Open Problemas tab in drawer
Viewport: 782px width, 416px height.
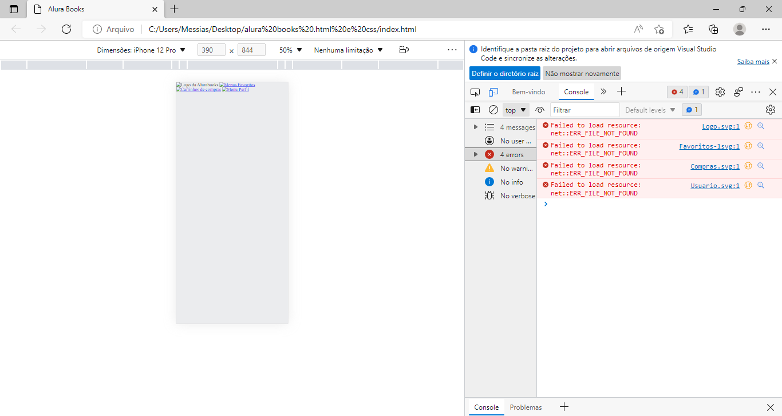[526, 407]
